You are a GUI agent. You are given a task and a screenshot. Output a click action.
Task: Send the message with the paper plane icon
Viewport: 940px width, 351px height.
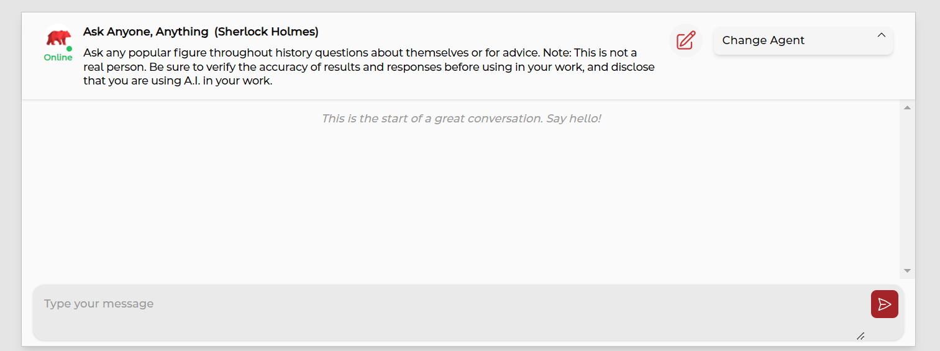[x=884, y=304]
